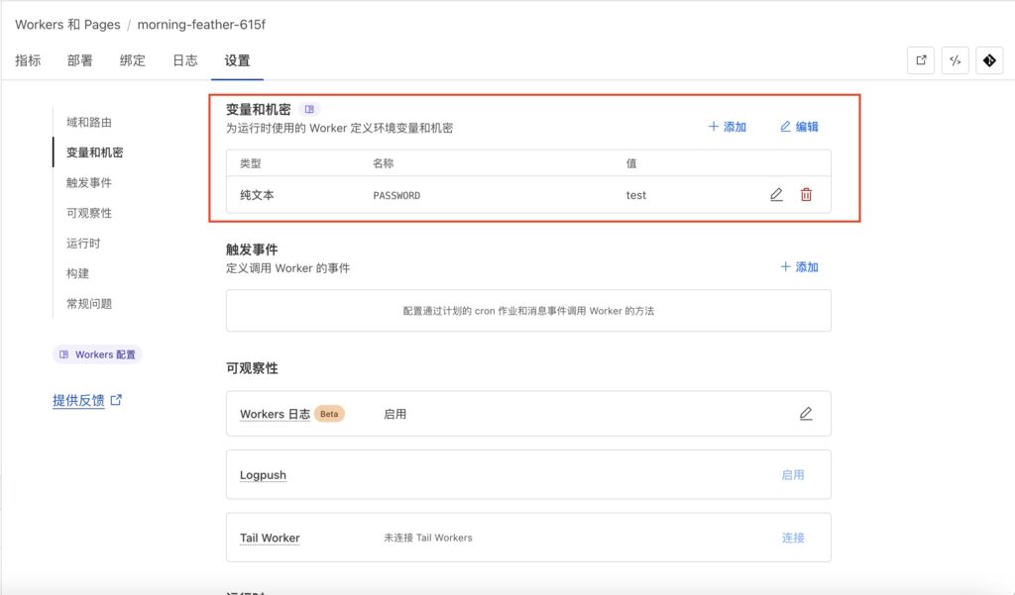
Task: Select 常规问题 in the sidebar
Action: pyautogui.click(x=89, y=304)
